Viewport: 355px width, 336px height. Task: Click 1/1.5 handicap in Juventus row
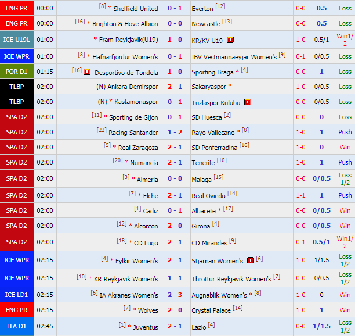(x=321, y=326)
